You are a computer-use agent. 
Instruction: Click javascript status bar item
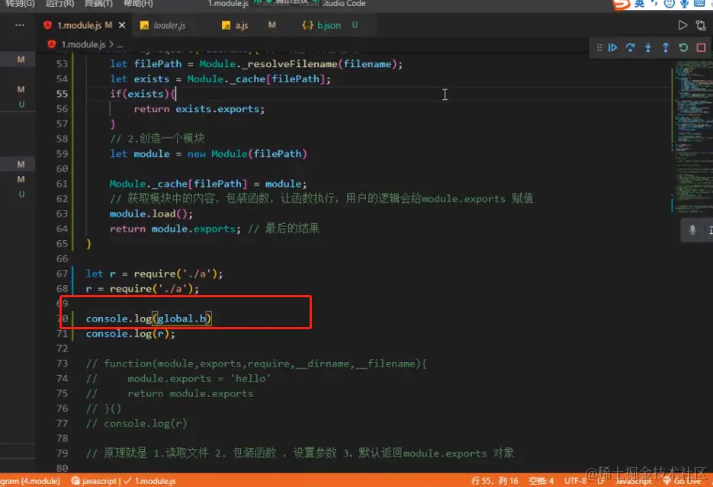point(94,481)
